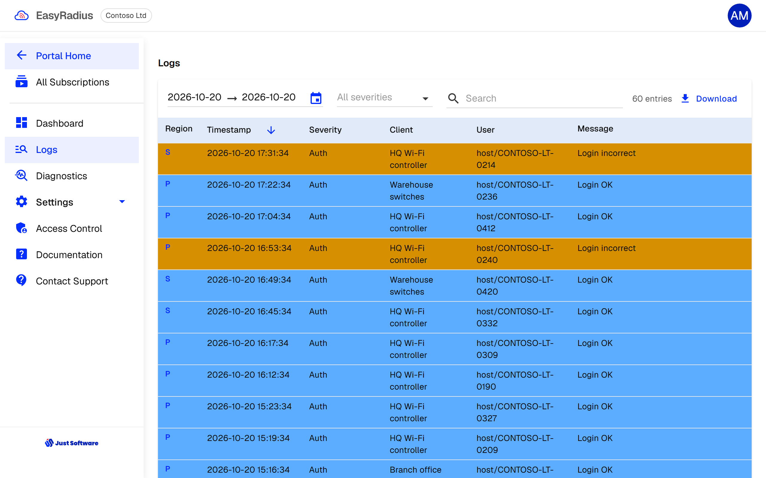
Task: Click the Dashboard grid icon
Action: click(x=22, y=123)
